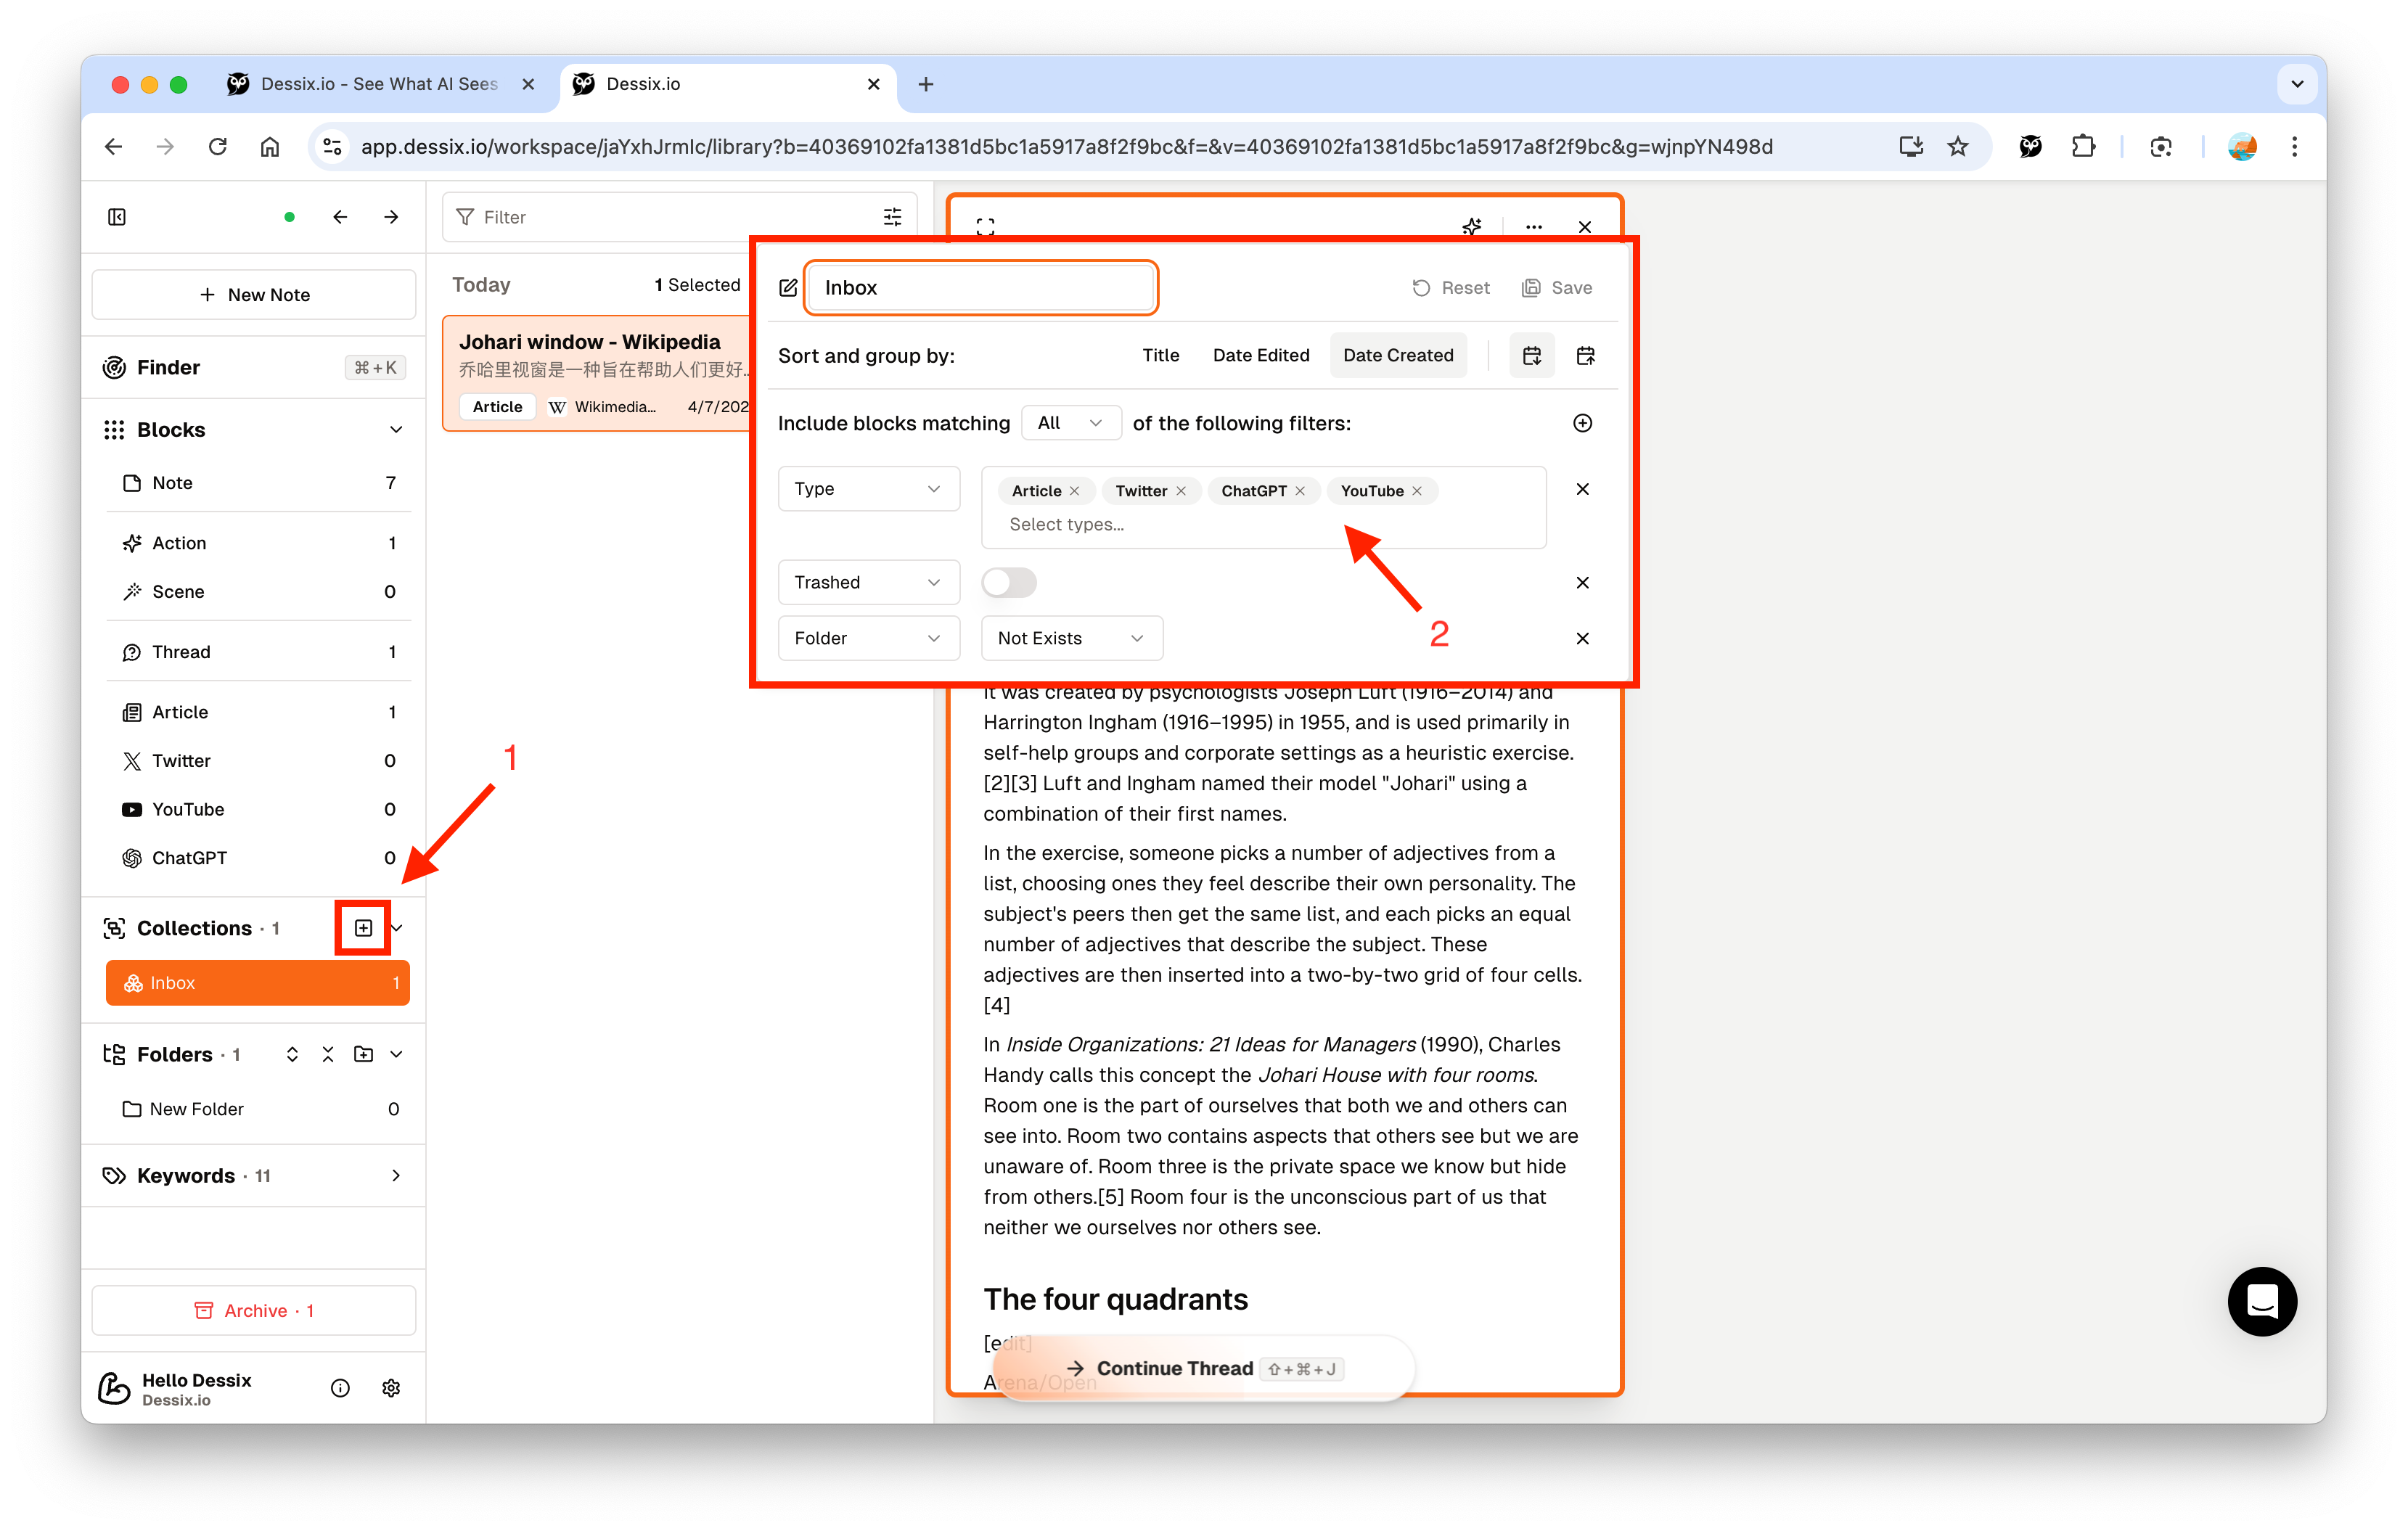Click the add filter plus circle icon
Viewport: 2408px width, 1531px height.
pos(1582,423)
